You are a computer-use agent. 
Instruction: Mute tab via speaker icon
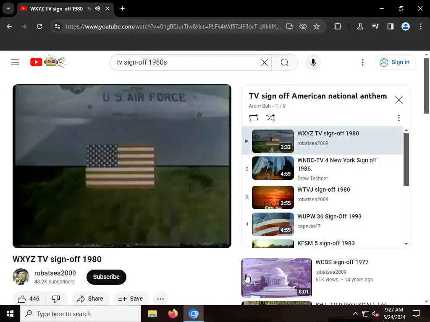[x=97, y=8]
